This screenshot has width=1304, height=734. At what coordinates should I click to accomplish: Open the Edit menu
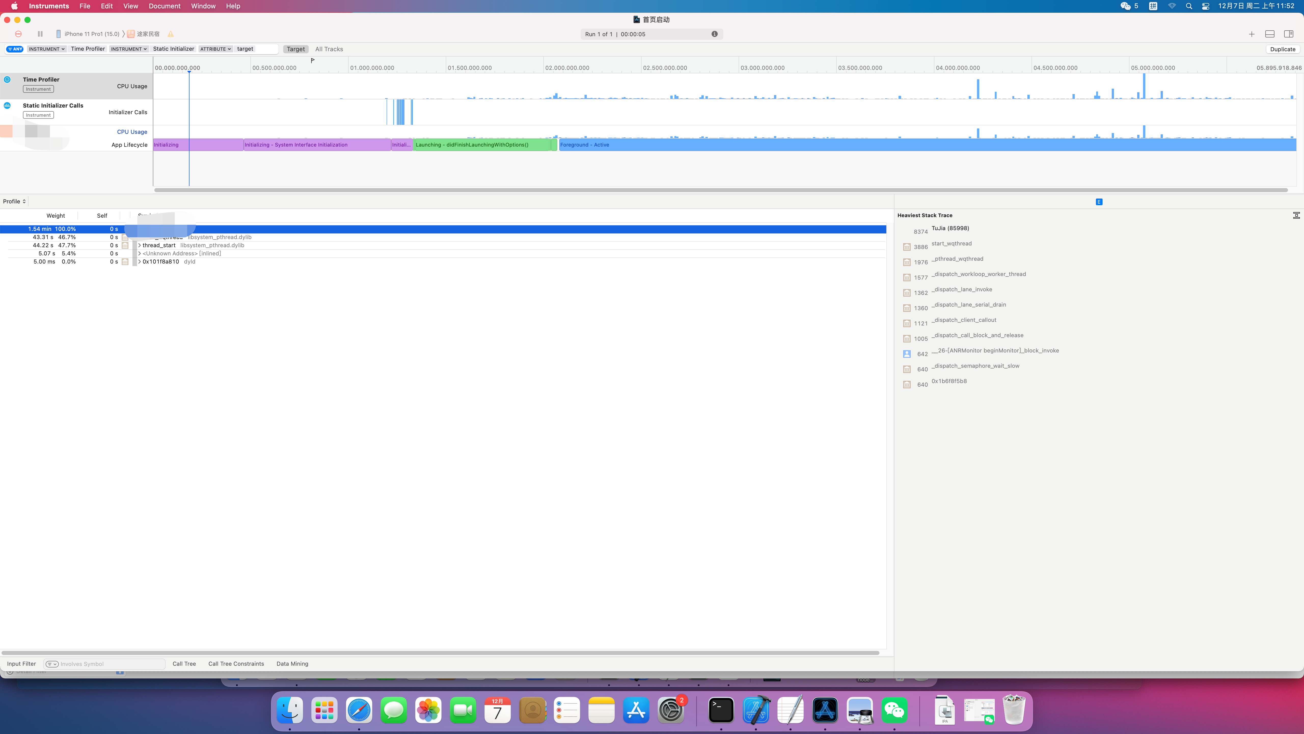tap(107, 6)
